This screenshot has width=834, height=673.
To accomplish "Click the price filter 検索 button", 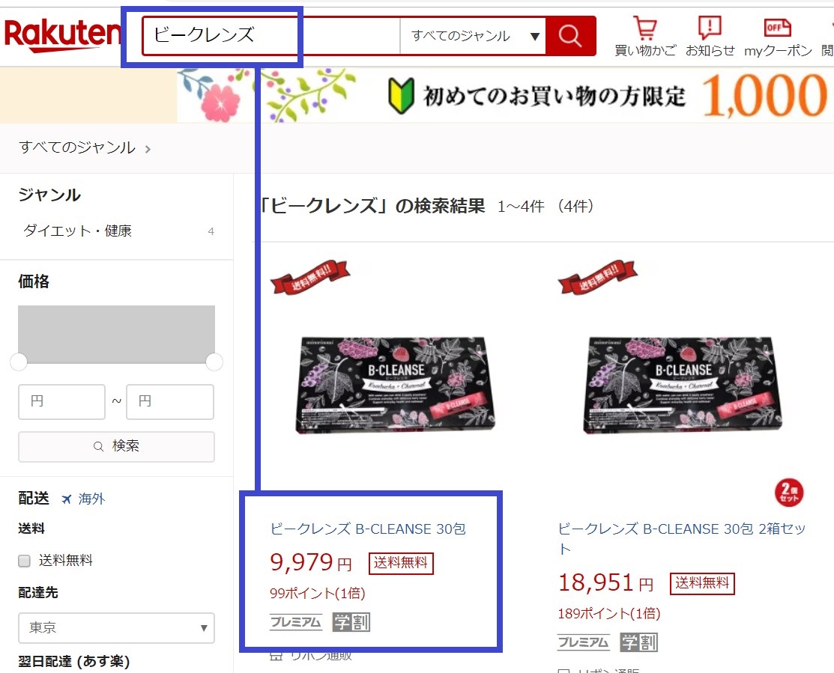I will 116,446.
